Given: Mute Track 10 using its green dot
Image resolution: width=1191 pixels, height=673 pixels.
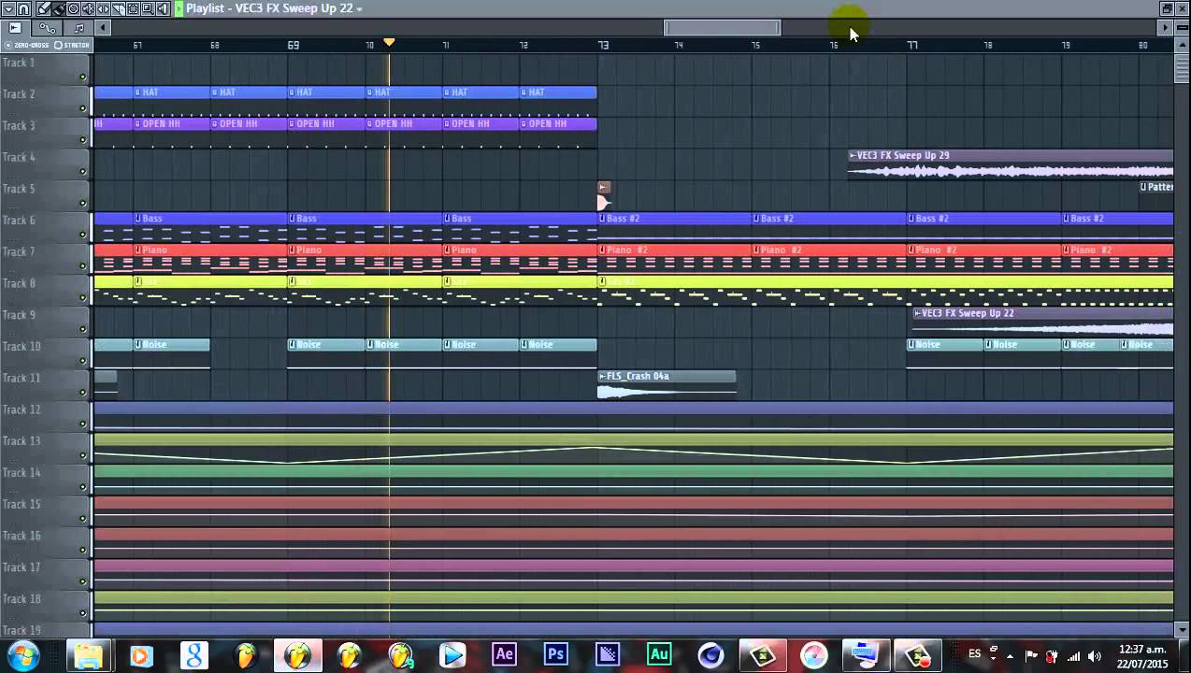Looking at the screenshot, I should click(82, 361).
